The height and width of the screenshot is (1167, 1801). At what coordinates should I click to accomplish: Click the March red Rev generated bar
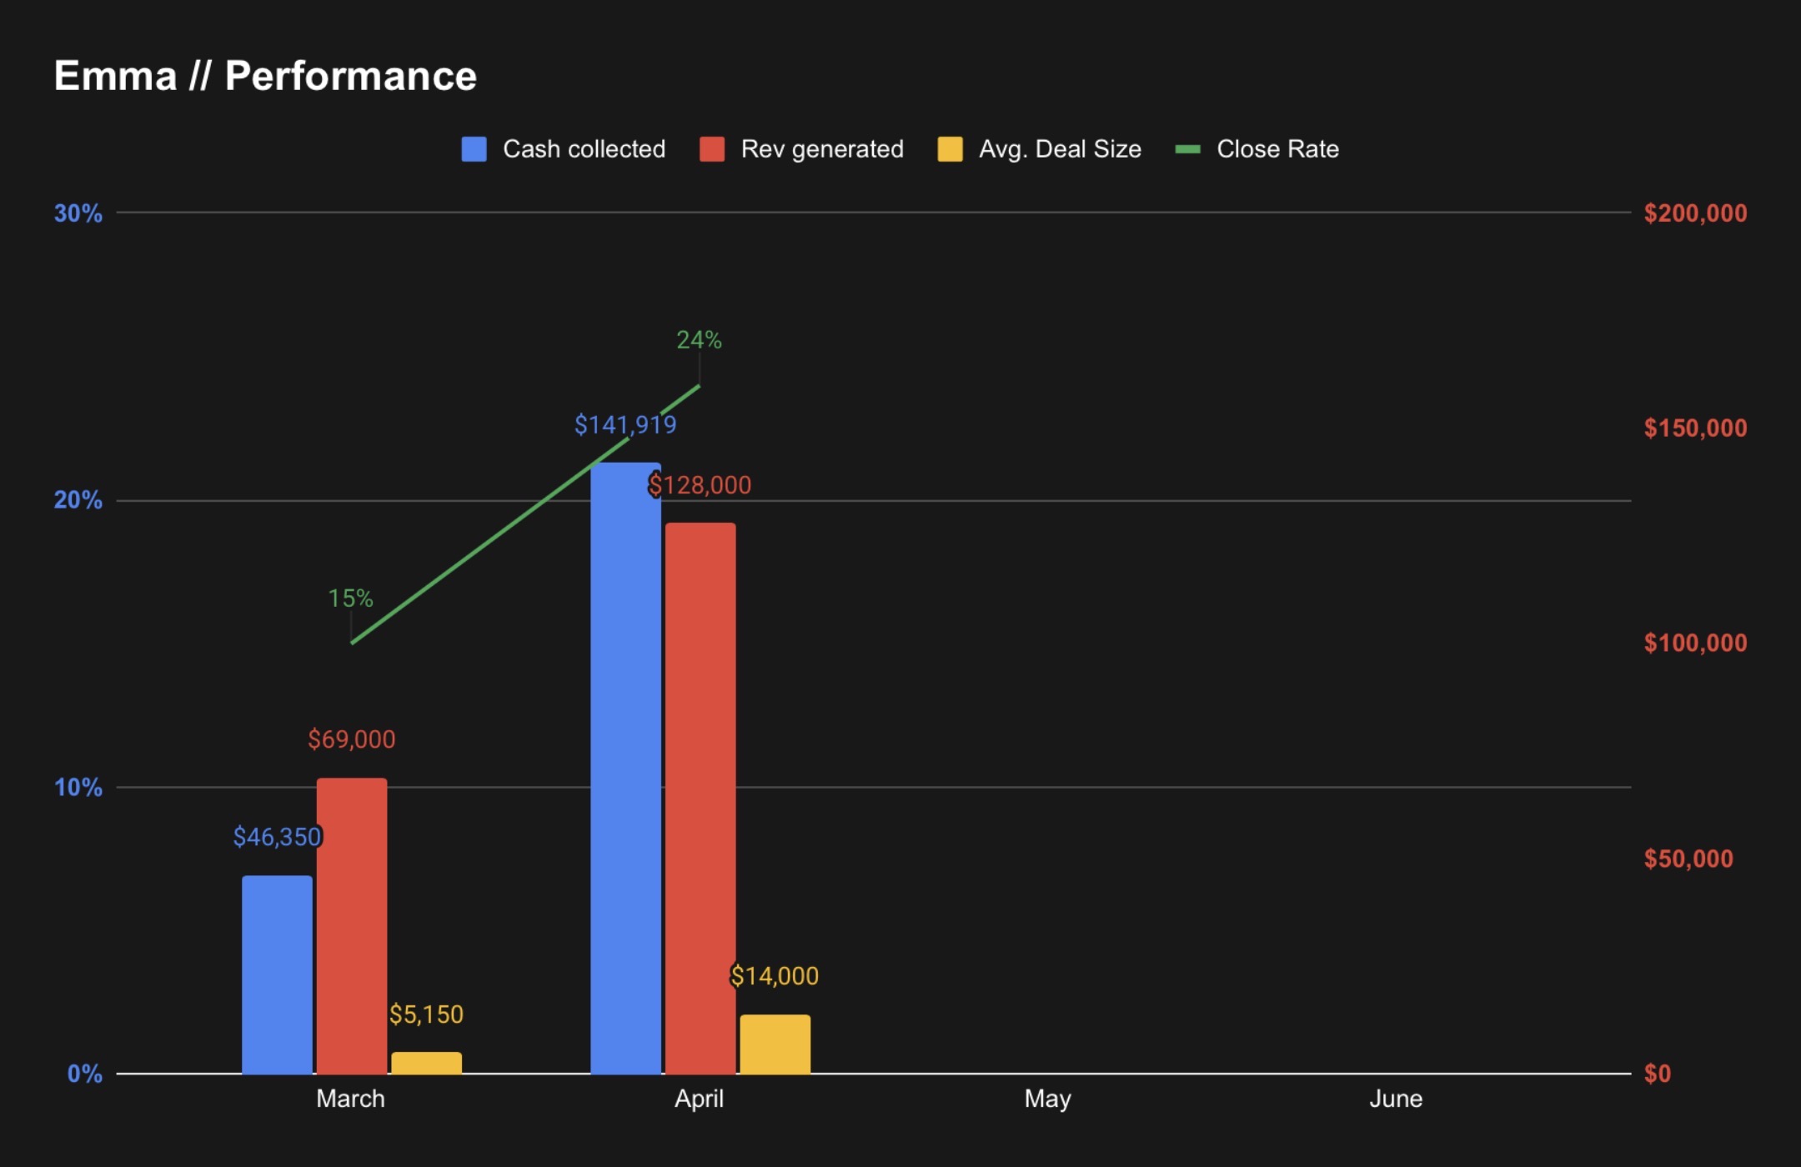tap(352, 925)
